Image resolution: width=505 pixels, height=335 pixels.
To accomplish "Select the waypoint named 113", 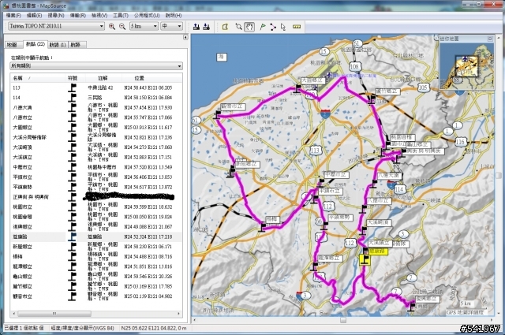I will [17, 87].
